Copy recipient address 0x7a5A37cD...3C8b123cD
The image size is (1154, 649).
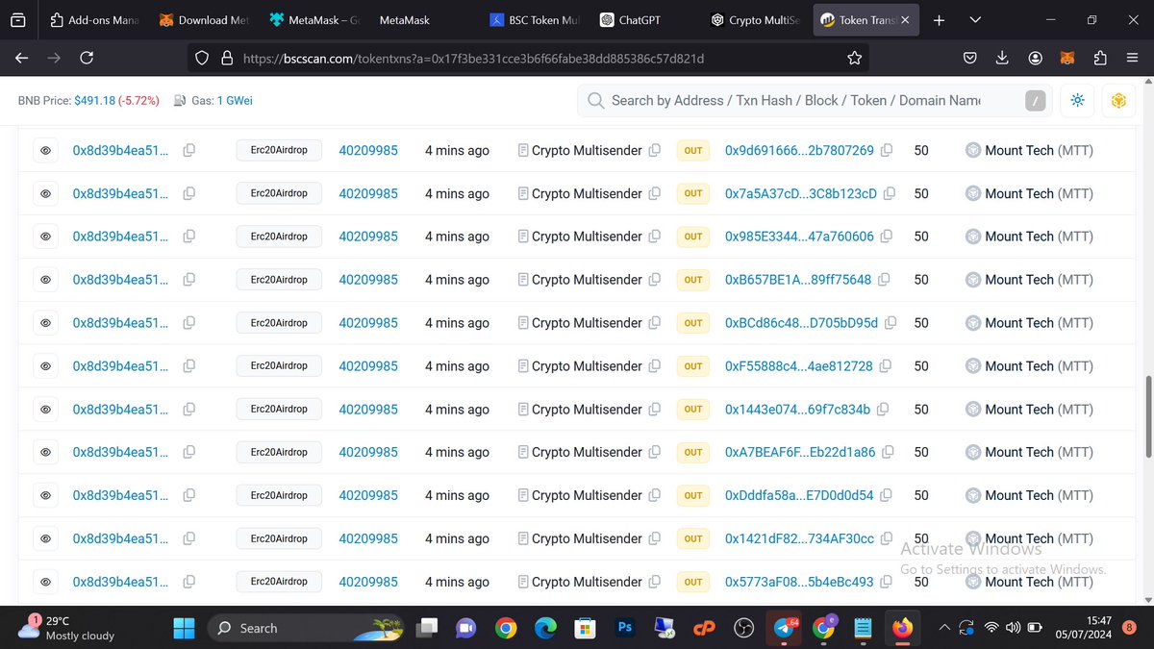(x=888, y=193)
